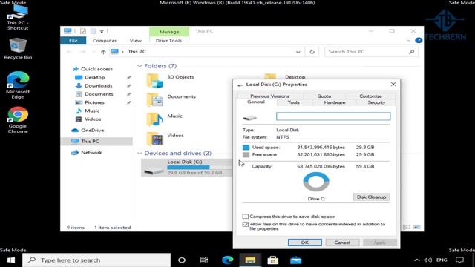475x267 pixels.
Task: Select File Explorer on the taskbar
Action: coord(250,260)
